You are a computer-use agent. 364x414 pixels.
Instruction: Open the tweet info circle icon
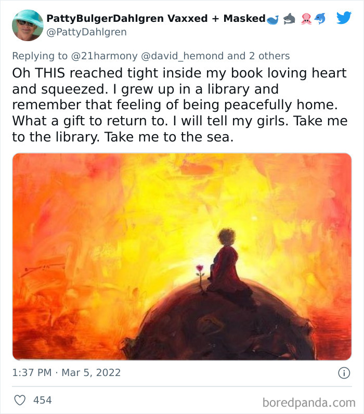pos(344,373)
